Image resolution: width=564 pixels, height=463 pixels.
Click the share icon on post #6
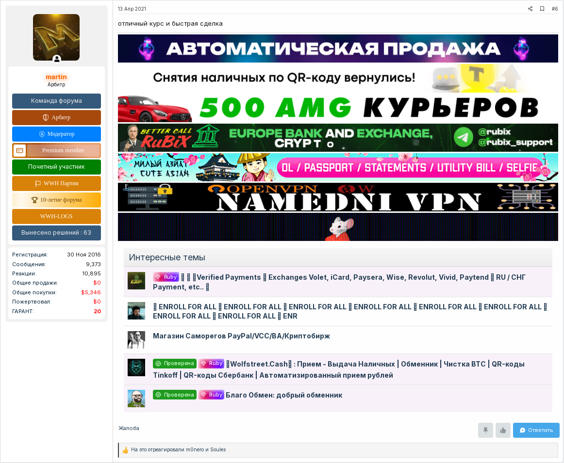click(x=530, y=9)
